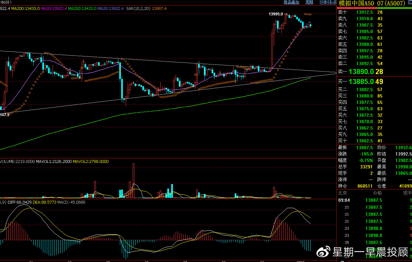Viewport: 412px width, 262px height.
Task: Select the 卖十 ask row at 13912.5
Action: coord(374,12)
